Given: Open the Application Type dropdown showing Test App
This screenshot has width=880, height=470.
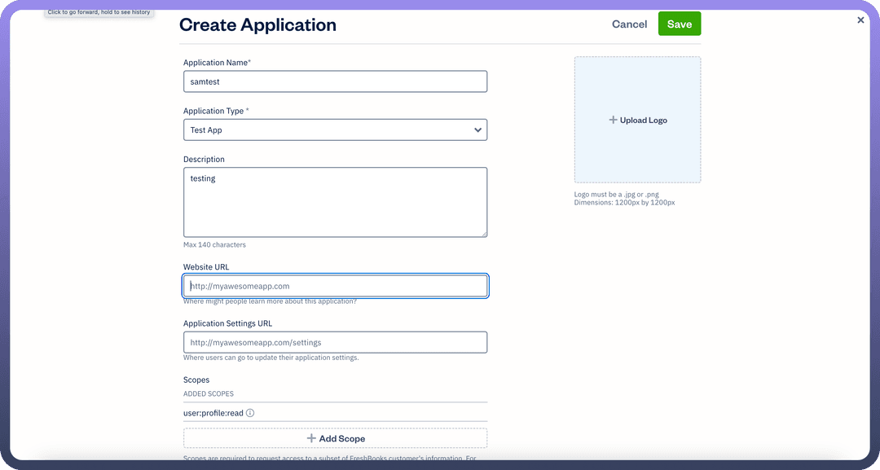Looking at the screenshot, I should click(x=326, y=130).
